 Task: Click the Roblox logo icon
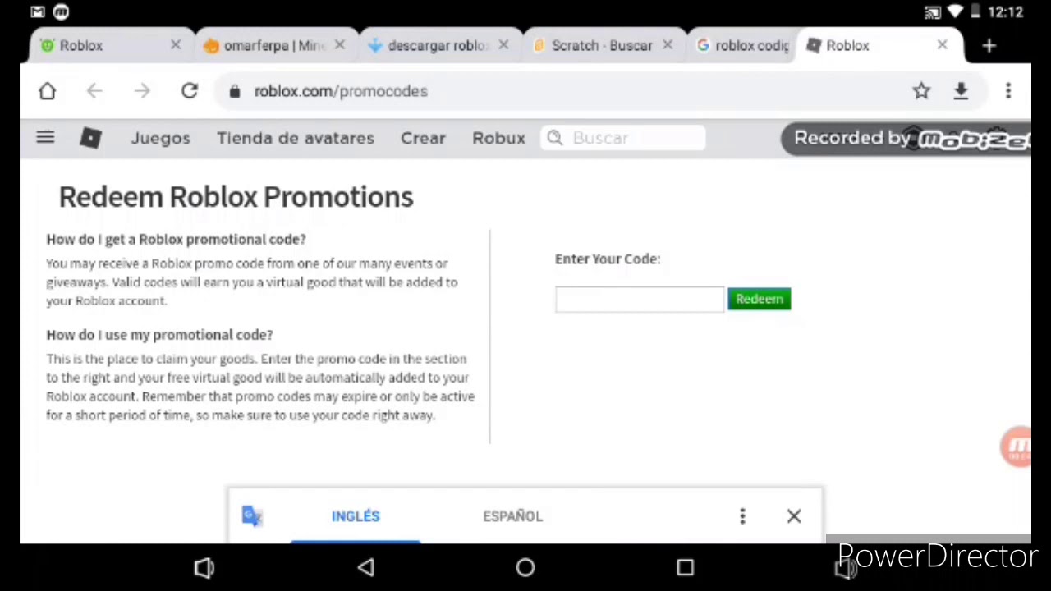coord(90,138)
